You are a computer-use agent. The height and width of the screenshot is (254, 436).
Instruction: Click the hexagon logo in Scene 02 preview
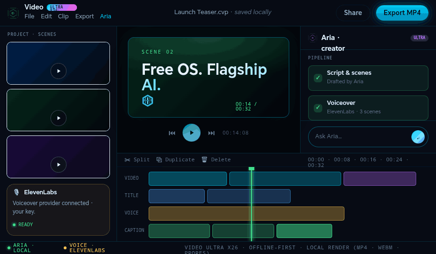[148, 101]
